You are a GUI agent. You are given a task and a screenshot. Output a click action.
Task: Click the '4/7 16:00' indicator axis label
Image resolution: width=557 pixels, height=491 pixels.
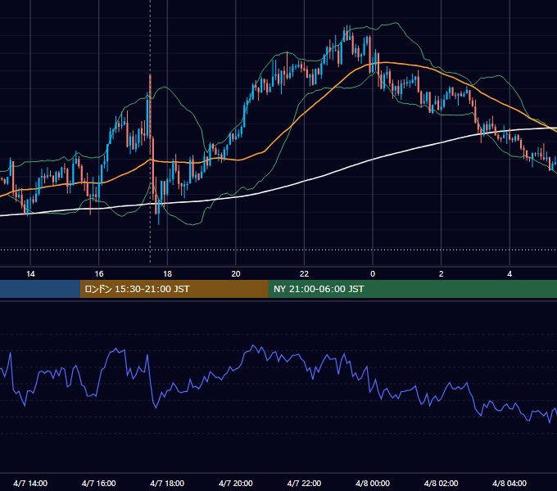[99, 483]
